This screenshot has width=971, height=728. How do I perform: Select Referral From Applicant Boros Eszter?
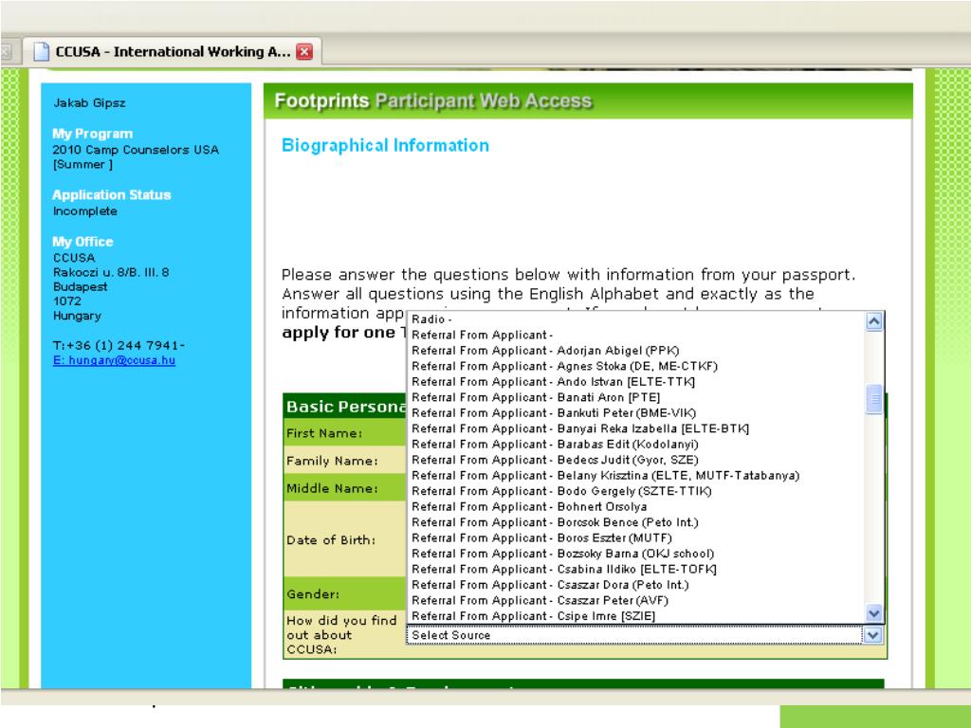(636, 538)
